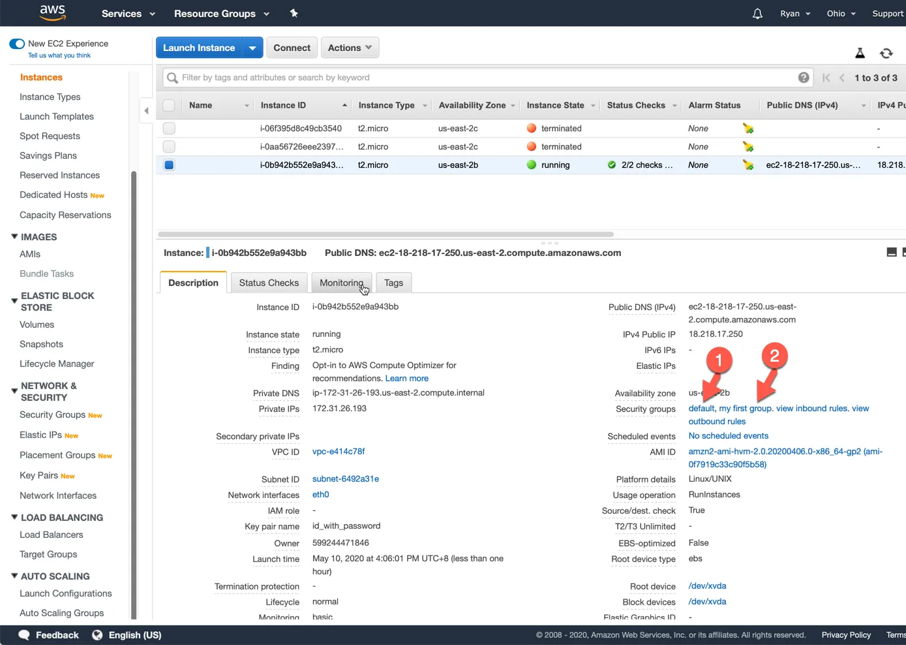Viewport: 906px width, 645px height.
Task: Open the eth0 network interface link
Action: click(321, 495)
